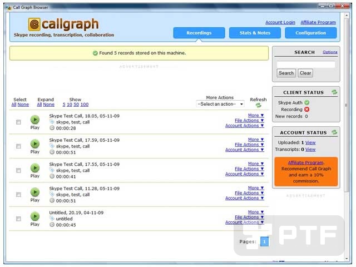Expand More for the 11.28 call

(x=256, y=188)
